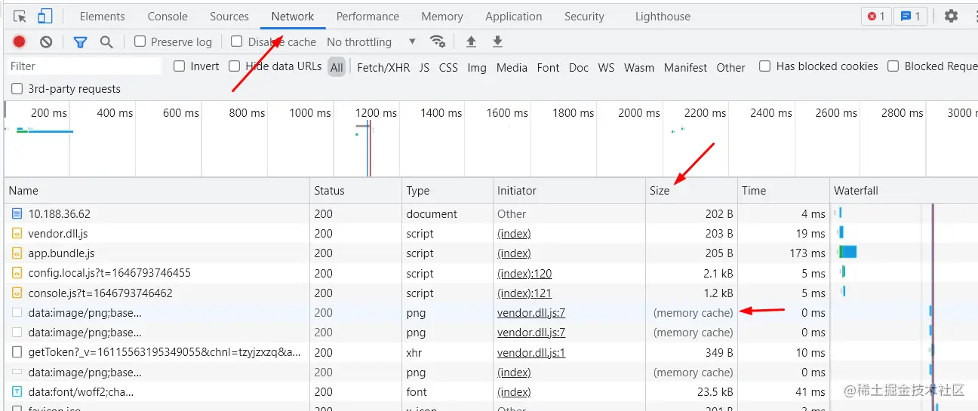Viewport: 978px width, 411px height.
Task: Open the No throttling dropdown
Action: 371,42
